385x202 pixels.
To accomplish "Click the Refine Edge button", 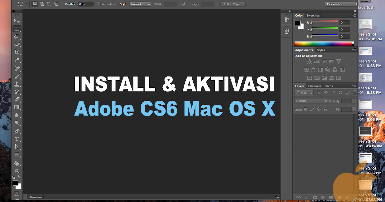I will coord(232,4).
